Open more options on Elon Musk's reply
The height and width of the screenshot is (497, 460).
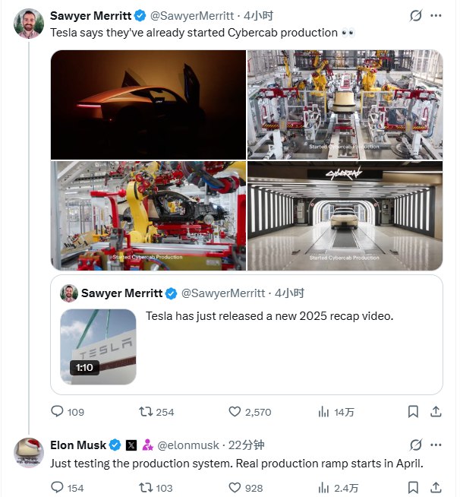[x=436, y=445]
